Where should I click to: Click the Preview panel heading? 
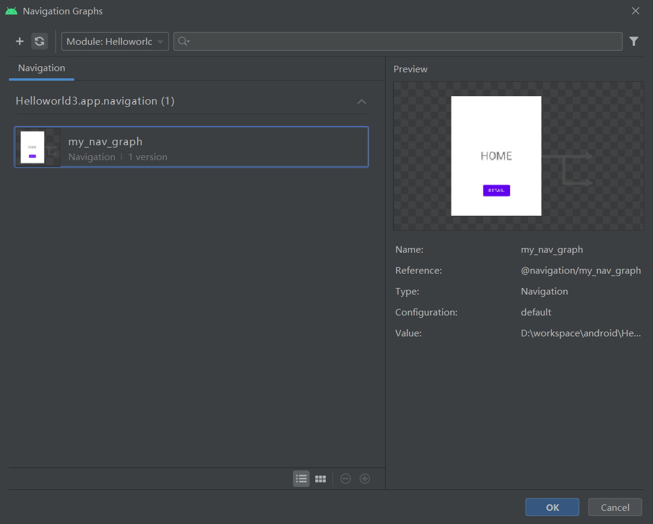[410, 69]
